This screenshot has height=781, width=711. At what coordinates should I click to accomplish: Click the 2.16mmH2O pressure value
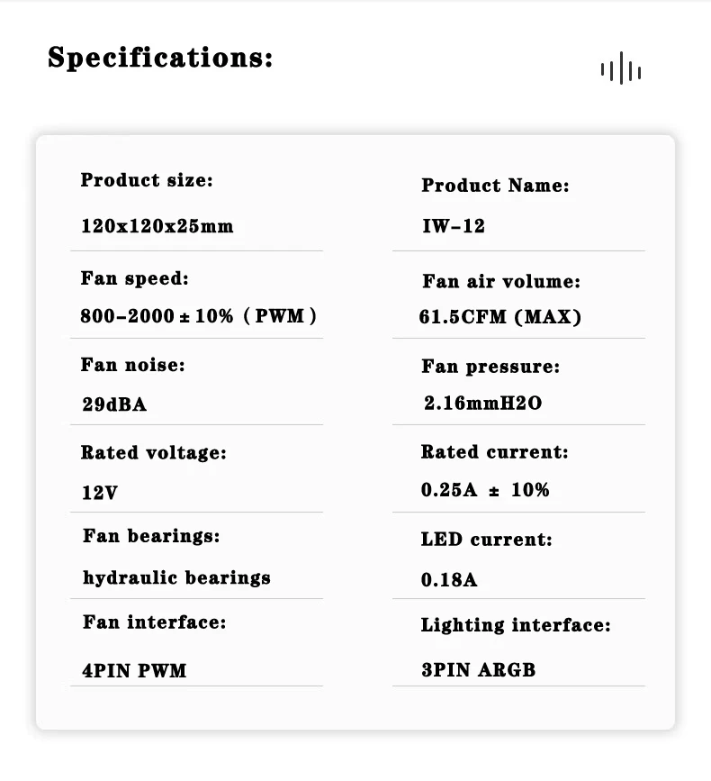[483, 404]
